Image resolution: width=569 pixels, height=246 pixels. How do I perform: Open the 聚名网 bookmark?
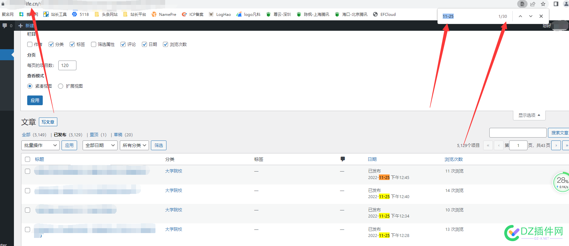pyautogui.click(x=7, y=14)
